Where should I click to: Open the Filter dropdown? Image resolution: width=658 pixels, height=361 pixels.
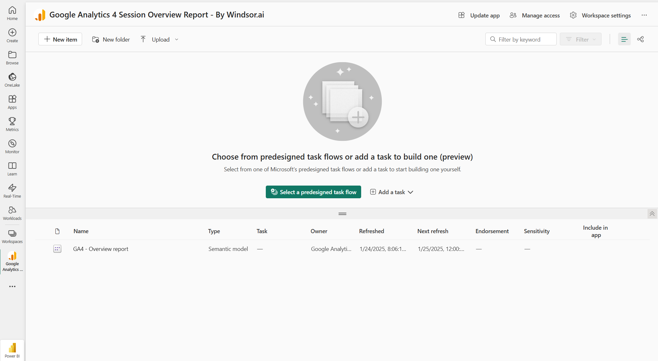click(580, 39)
